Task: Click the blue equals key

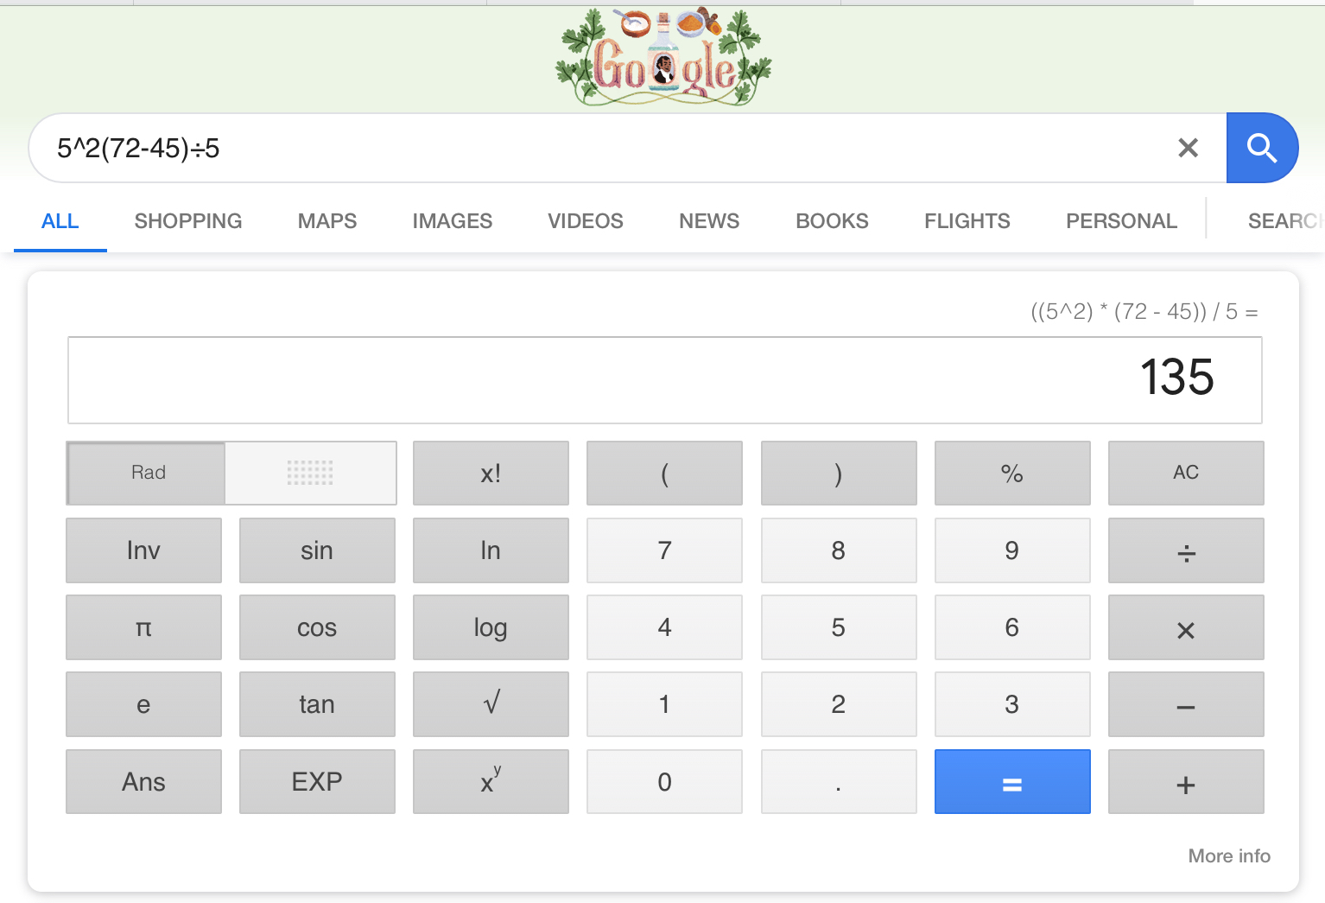Action: [x=1012, y=782]
